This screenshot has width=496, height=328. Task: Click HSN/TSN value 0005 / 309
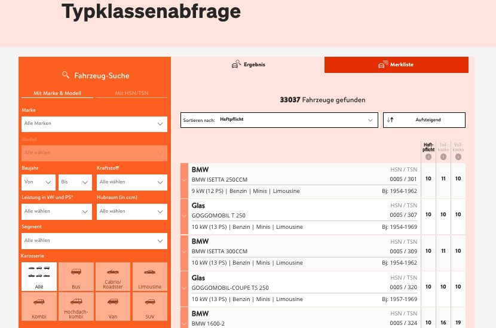tap(403, 251)
